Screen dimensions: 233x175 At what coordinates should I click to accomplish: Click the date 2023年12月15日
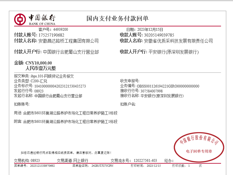(x=150, y=29)
